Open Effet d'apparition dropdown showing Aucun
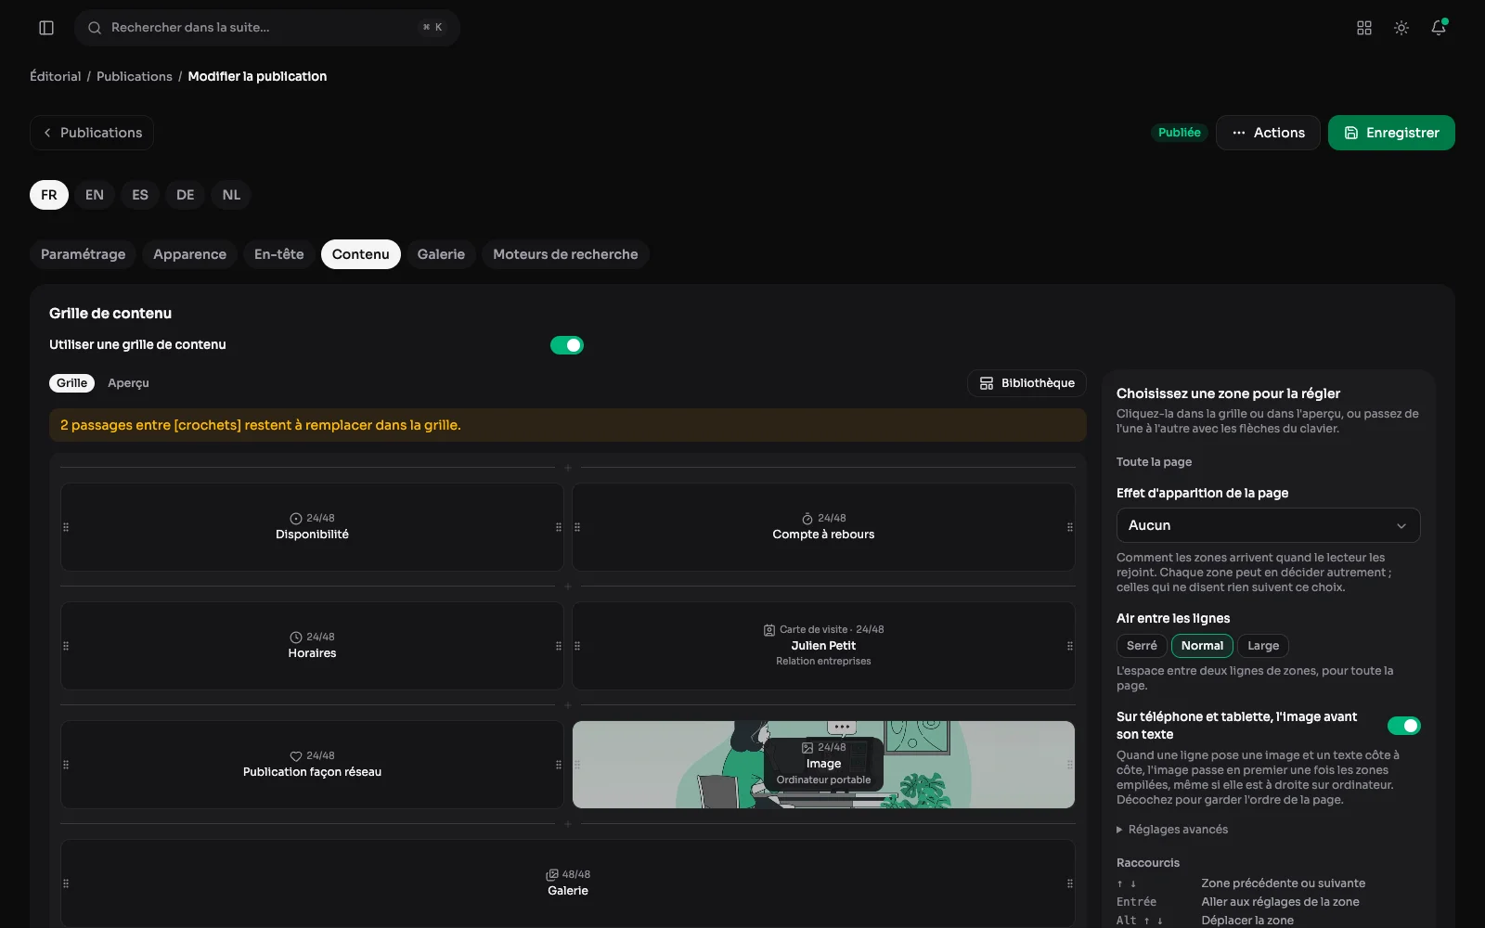1485x928 pixels. [x=1268, y=525]
